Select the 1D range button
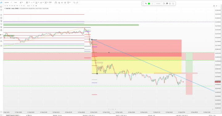The width and height of the screenshot is (222, 116). click(x=5, y=6)
